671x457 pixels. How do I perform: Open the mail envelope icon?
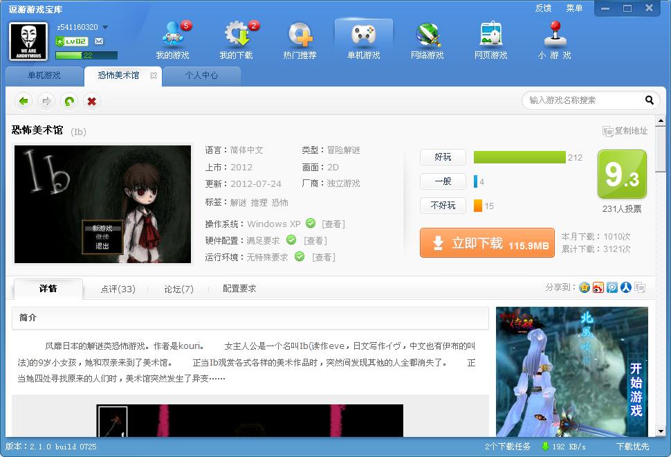[99, 41]
